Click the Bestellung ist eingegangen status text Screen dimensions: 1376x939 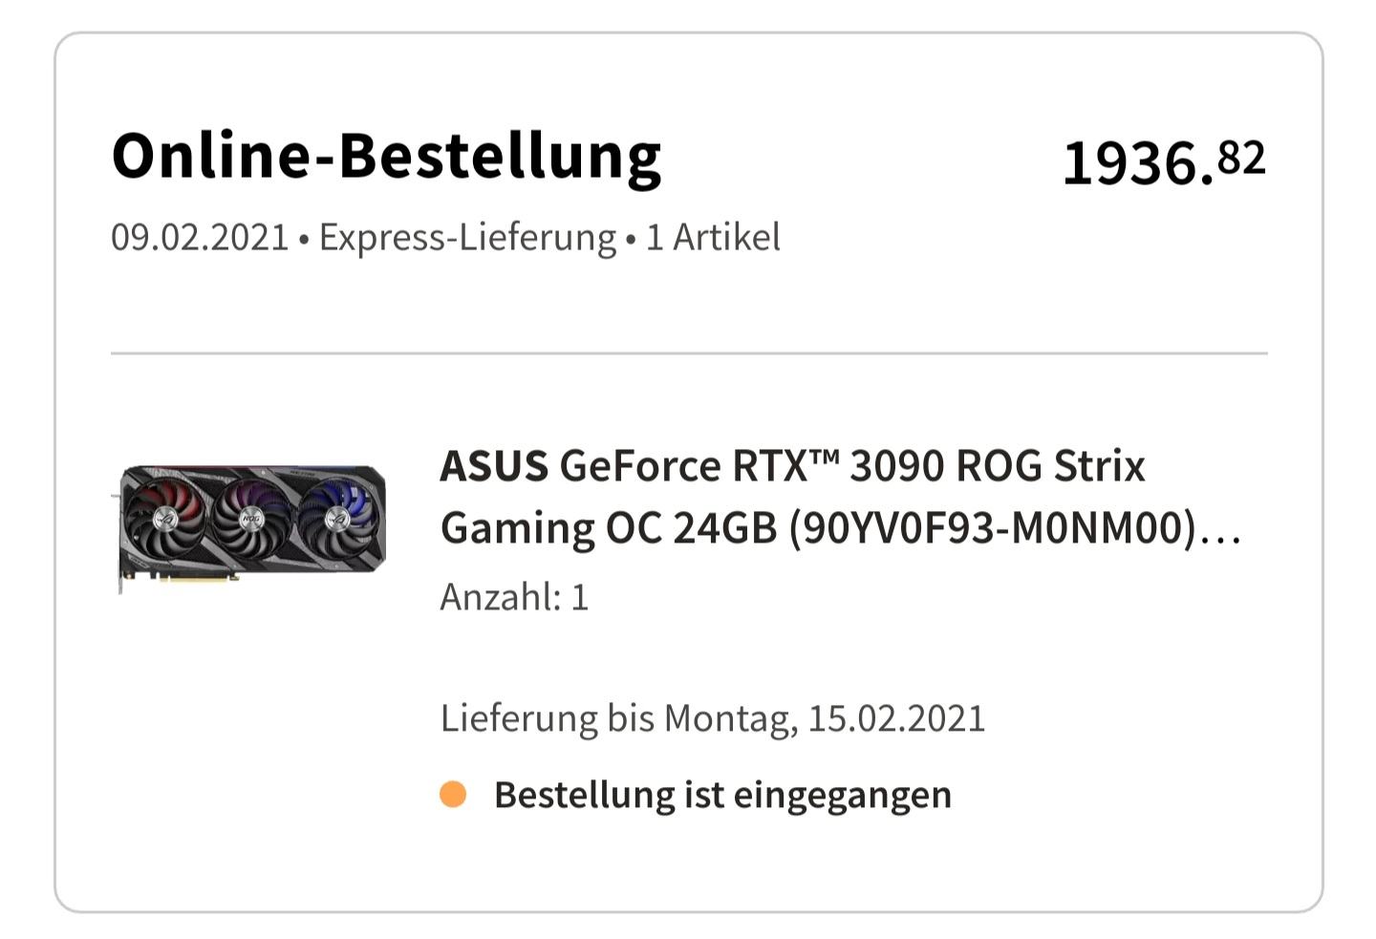[722, 795]
